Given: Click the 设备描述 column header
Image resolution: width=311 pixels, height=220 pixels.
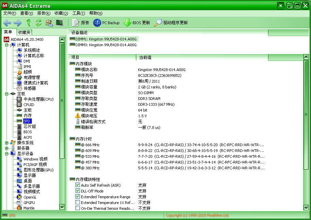Looking at the screenshot, I should (168, 33).
